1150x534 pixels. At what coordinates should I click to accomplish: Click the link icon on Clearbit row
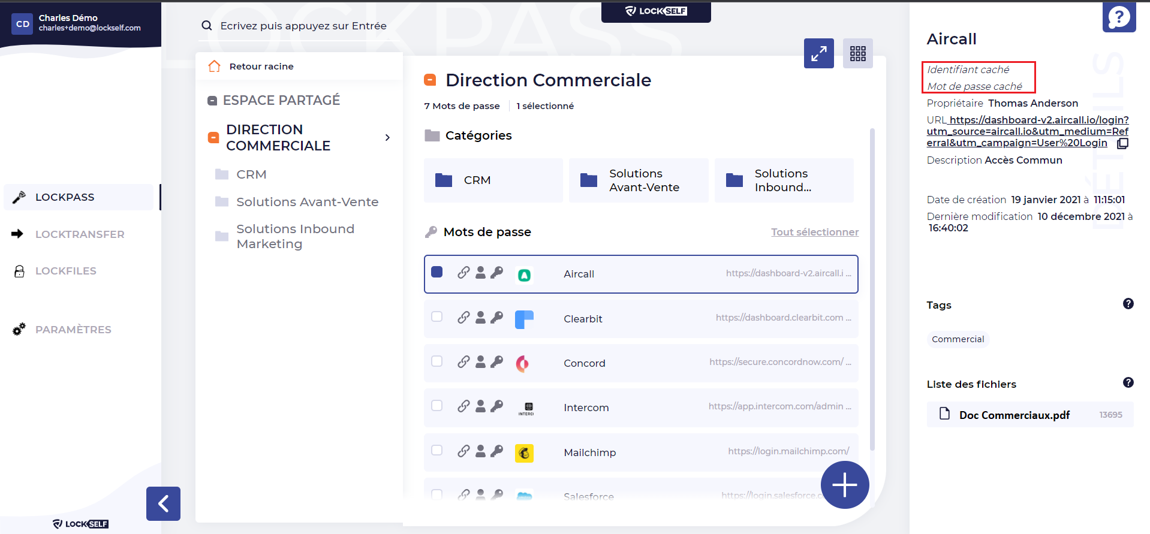pos(463,318)
